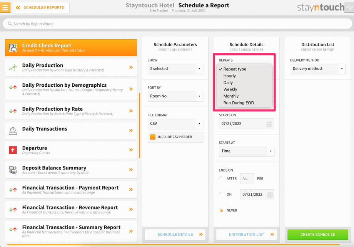Open Ends On calendar grid icon
Image resolution: width=354 pixels, height=247 pixels.
[x=270, y=195]
